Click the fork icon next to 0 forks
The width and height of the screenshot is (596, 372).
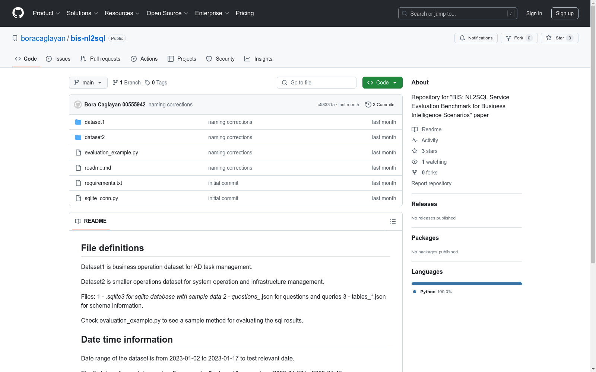(x=415, y=173)
